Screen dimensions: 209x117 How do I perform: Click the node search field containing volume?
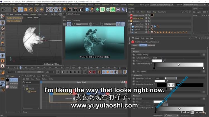(x=32, y=83)
